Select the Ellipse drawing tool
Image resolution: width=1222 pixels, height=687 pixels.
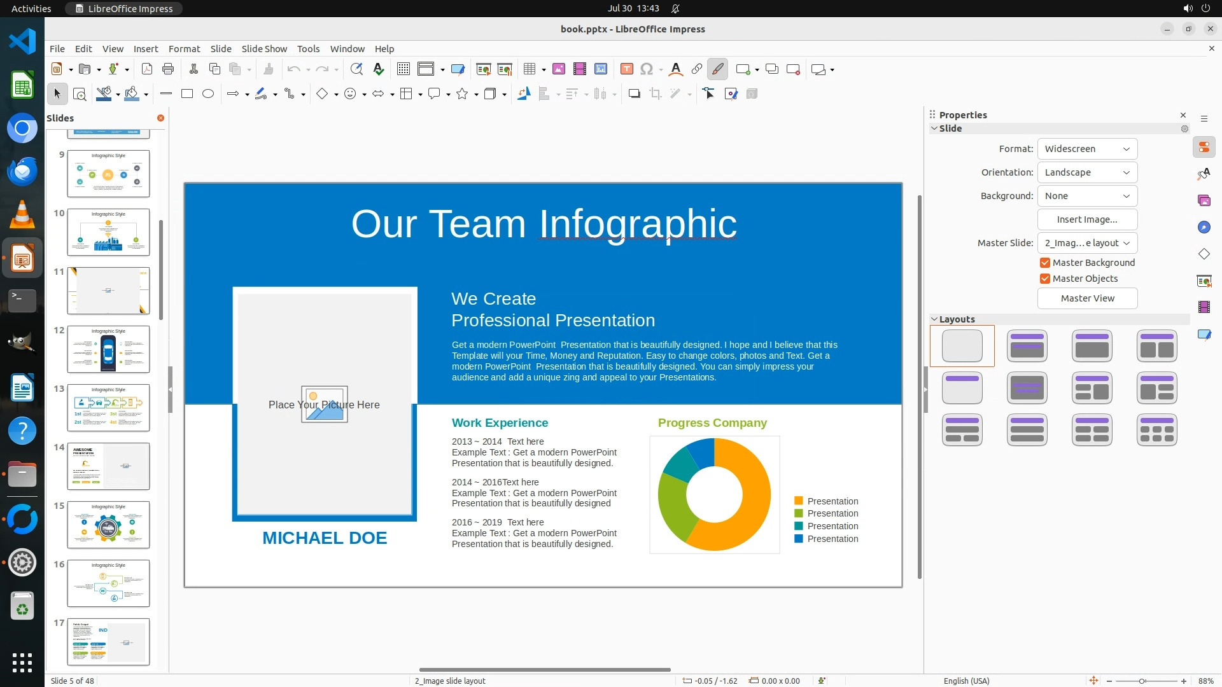[x=208, y=94]
